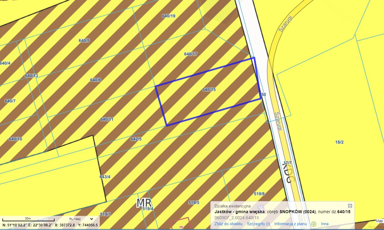Image resolution: width=384 pixels, height=230 pixels.
Task: Open the PL-1992 coordinate system dropdown
Action: click(81, 219)
